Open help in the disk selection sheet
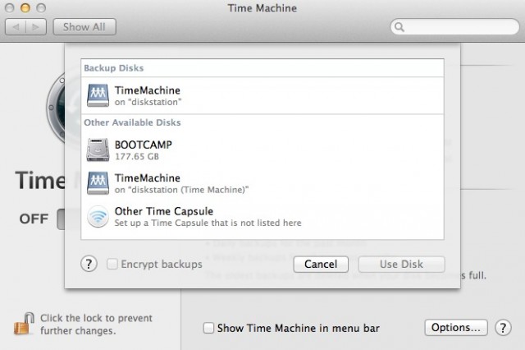 (x=89, y=265)
